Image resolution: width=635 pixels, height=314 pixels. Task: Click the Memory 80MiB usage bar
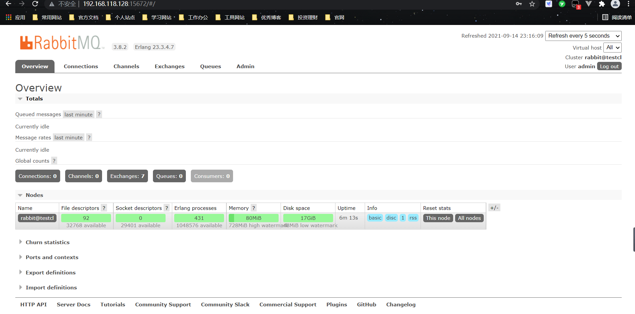click(x=254, y=218)
